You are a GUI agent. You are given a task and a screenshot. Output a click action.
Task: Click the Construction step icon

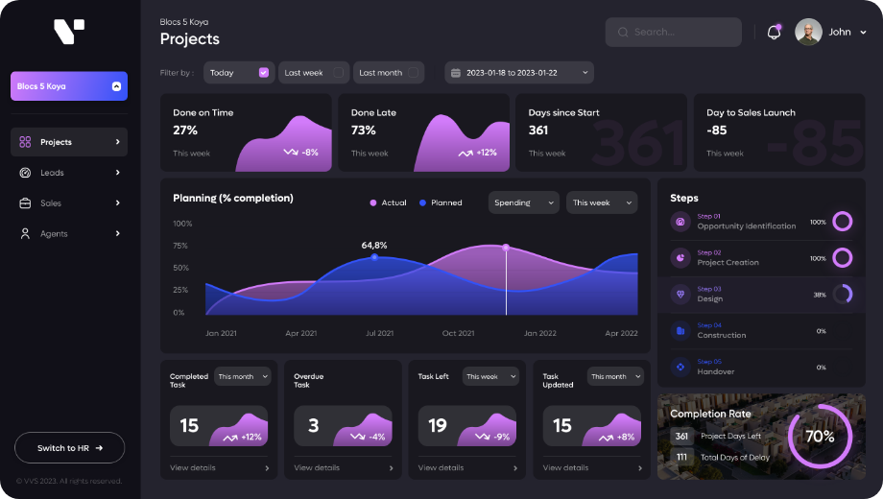pos(680,331)
